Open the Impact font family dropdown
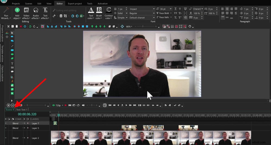 [x=154, y=9]
